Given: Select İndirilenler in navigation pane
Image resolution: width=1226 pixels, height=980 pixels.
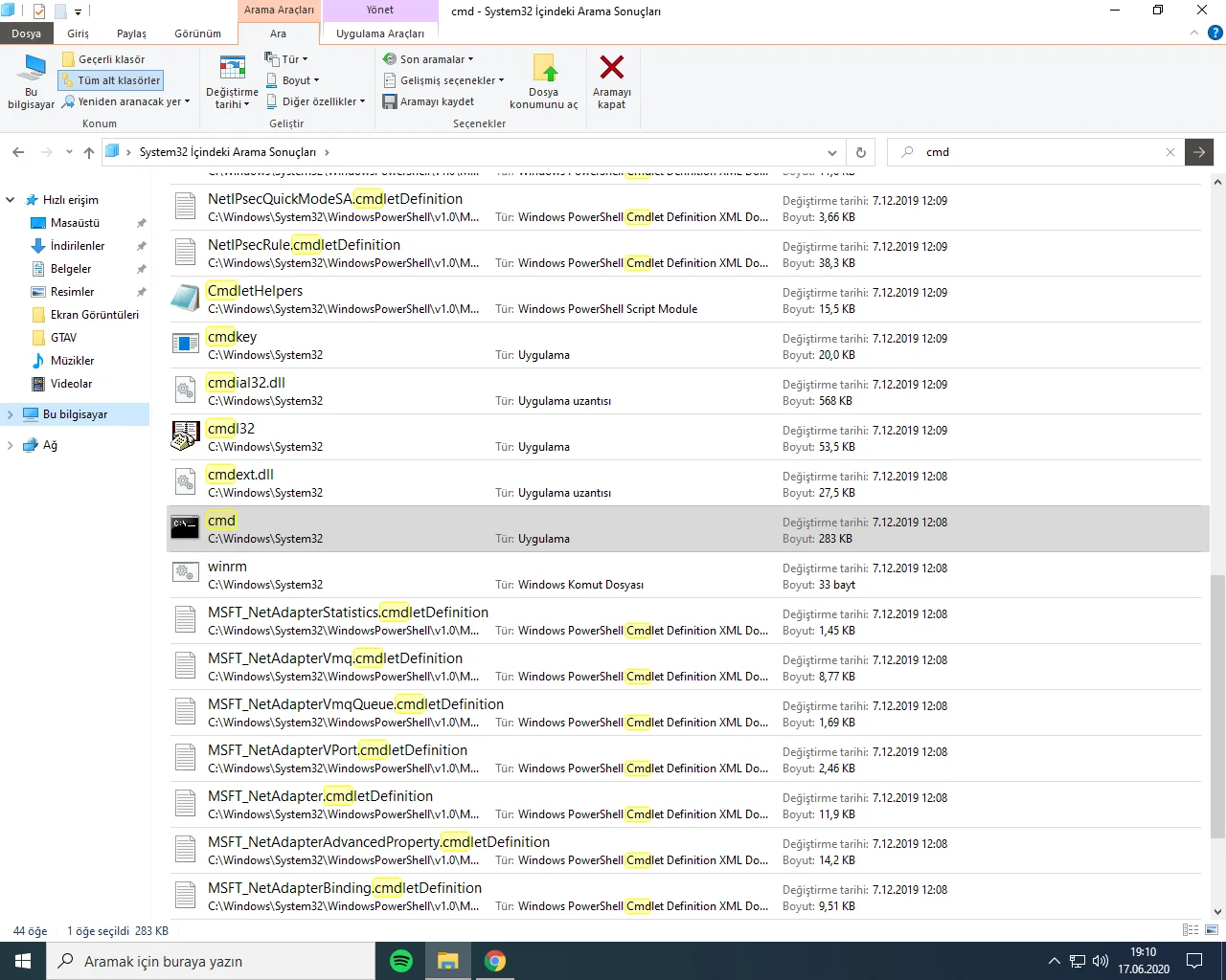Looking at the screenshot, I should (x=78, y=246).
